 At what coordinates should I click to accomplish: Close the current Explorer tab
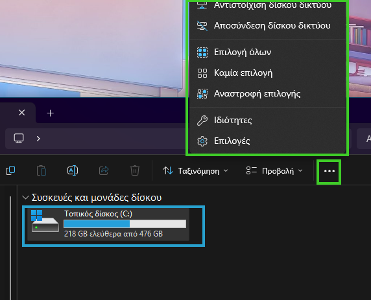point(22,113)
